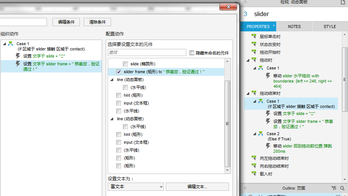Collapse the 拖动时 event in the inspector
348x196 pixels.
pos(248,60)
